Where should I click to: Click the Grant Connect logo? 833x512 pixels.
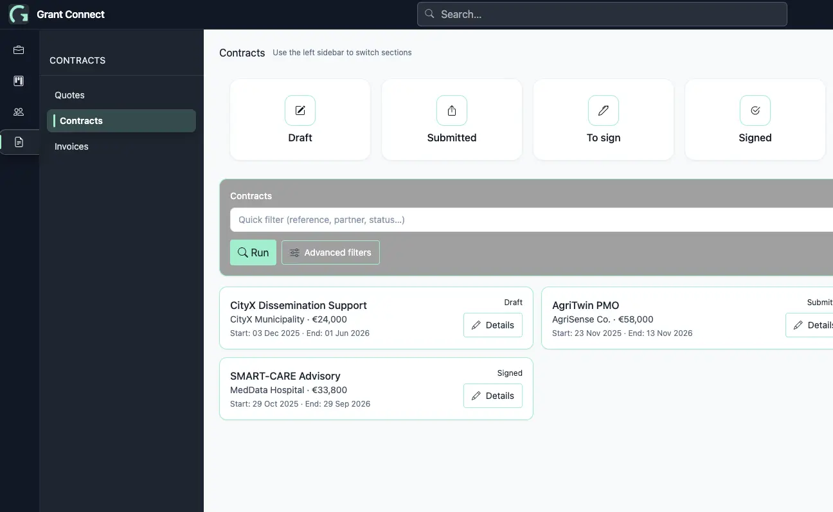[x=17, y=13]
